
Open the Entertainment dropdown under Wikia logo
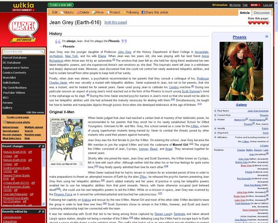24,10
